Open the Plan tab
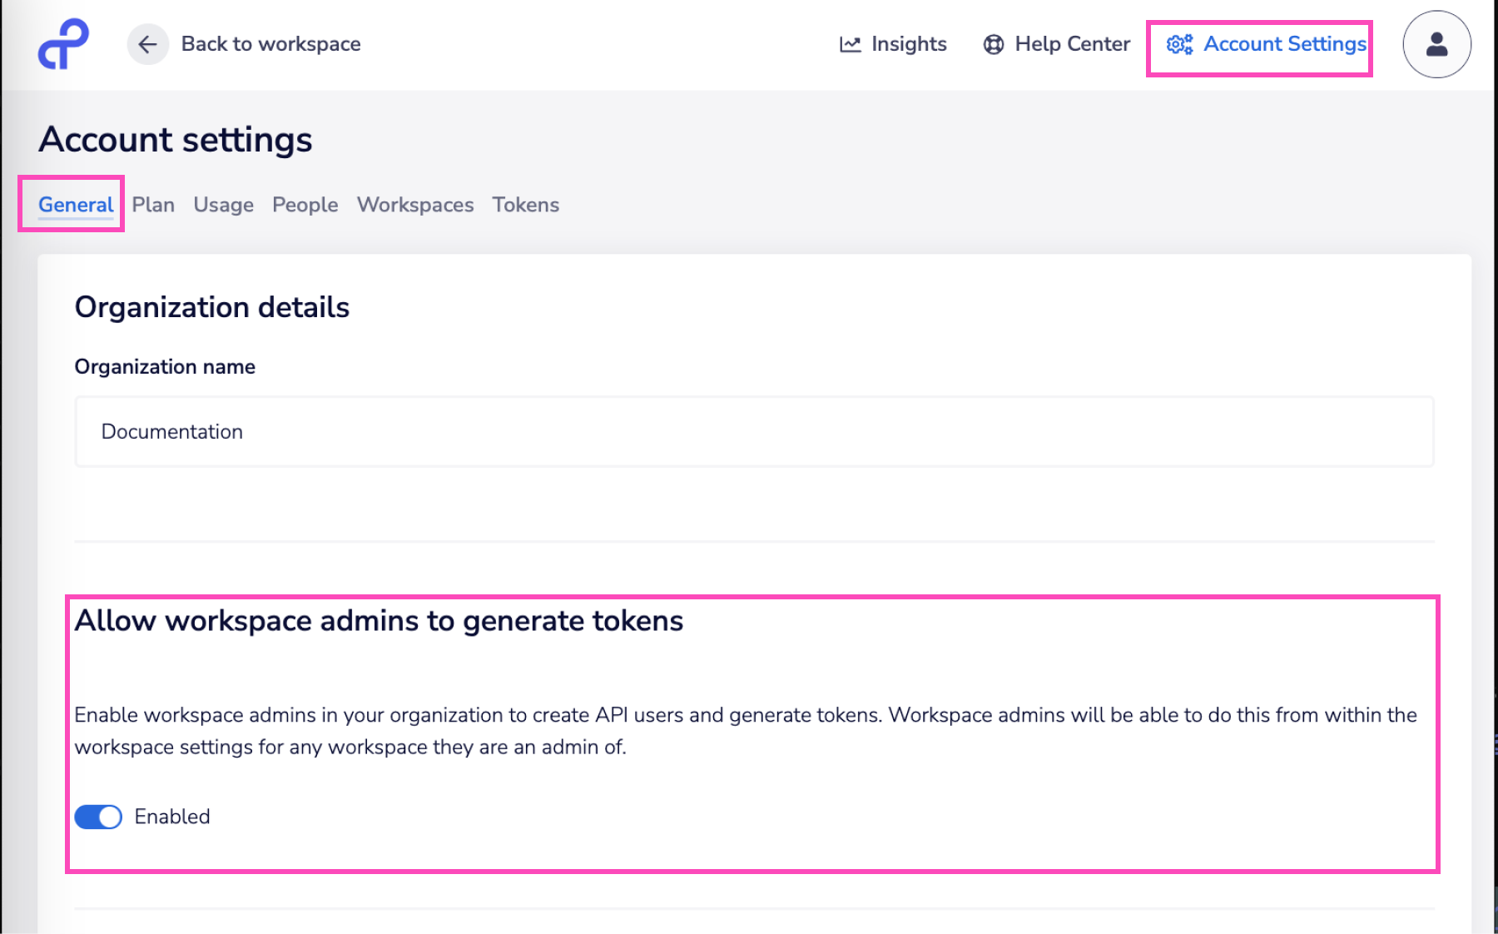This screenshot has height=934, width=1498. pyautogui.click(x=153, y=205)
